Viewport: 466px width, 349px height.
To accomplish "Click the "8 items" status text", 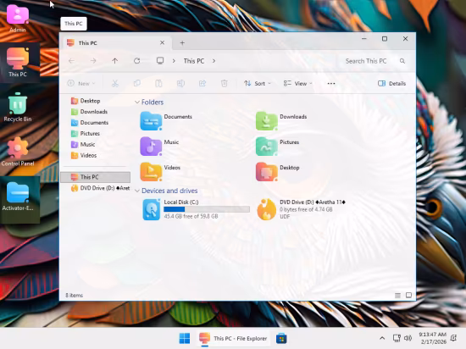I will point(74,296).
